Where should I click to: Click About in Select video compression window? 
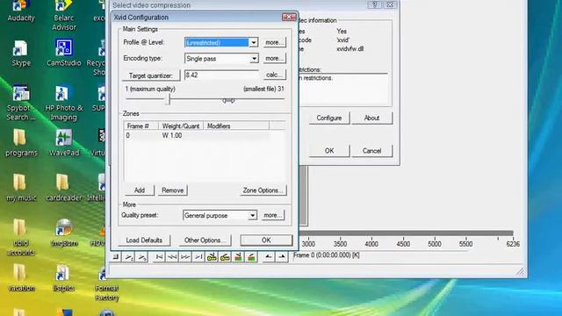pyautogui.click(x=371, y=118)
